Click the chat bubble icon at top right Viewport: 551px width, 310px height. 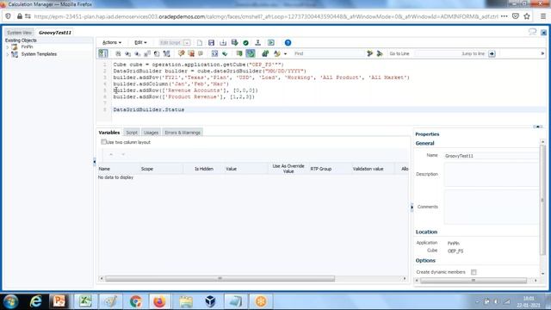(532, 32)
